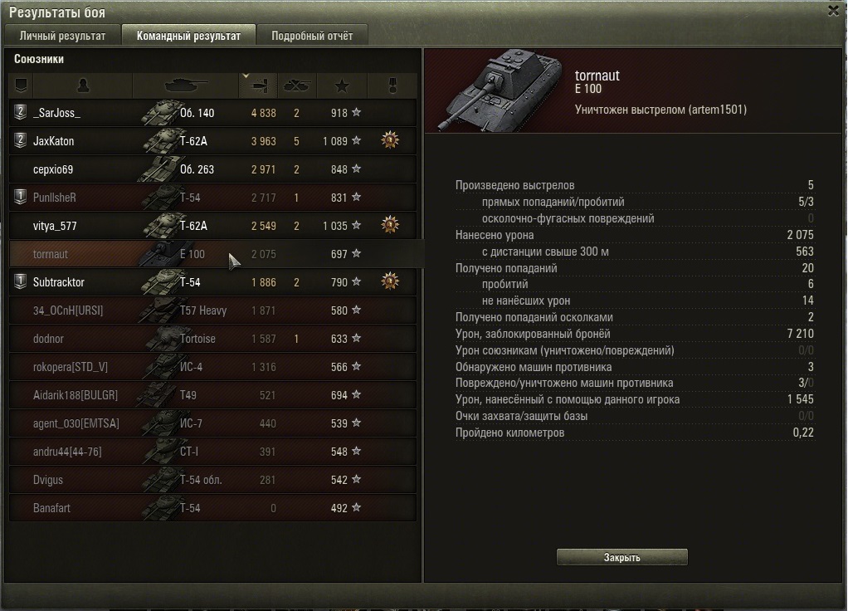Select Командный результат tab

[x=188, y=36]
